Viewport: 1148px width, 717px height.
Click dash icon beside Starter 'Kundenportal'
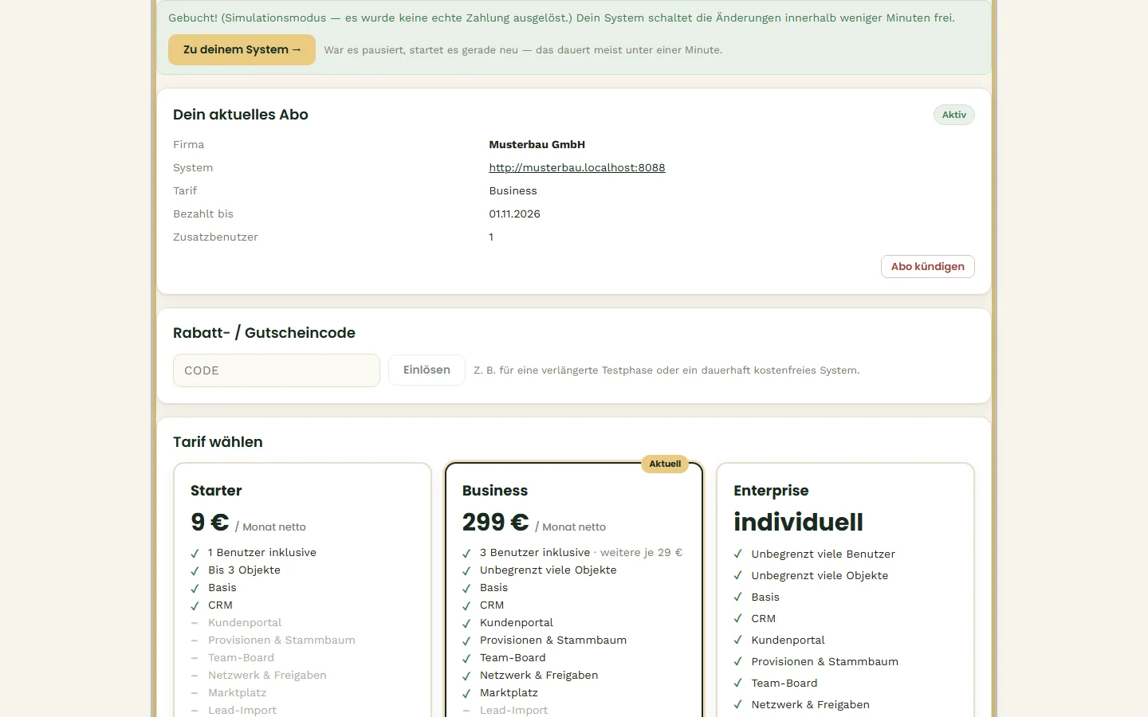click(195, 623)
